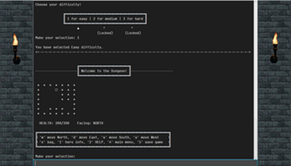
Task: Click 'Make your selection: 1' line
Action: pos(58,38)
